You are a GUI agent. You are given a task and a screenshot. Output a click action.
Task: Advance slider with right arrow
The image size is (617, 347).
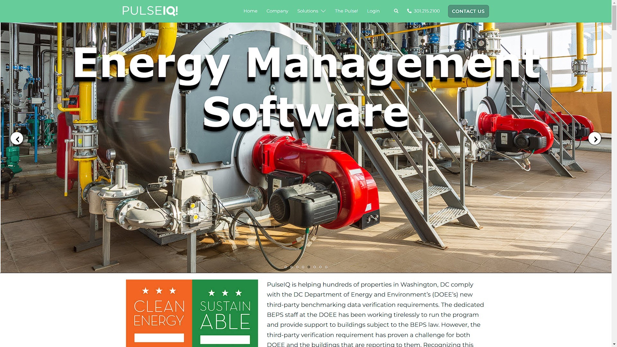click(x=595, y=139)
